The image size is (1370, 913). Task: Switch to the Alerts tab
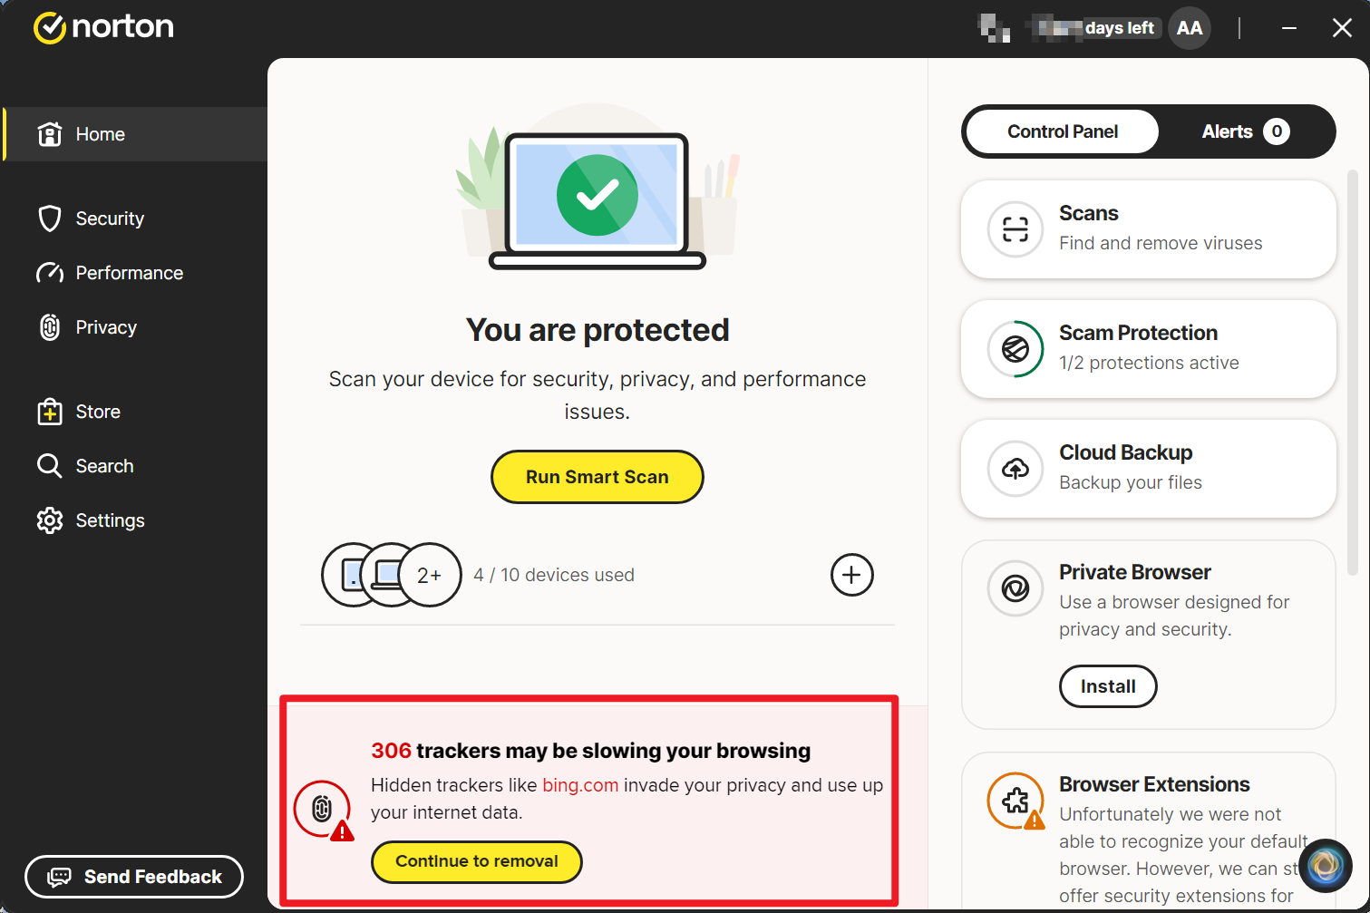click(1244, 131)
